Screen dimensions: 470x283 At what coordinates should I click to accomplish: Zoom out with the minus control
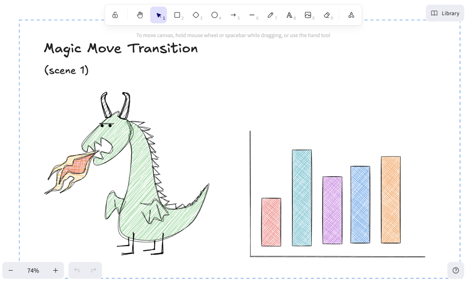click(x=11, y=270)
